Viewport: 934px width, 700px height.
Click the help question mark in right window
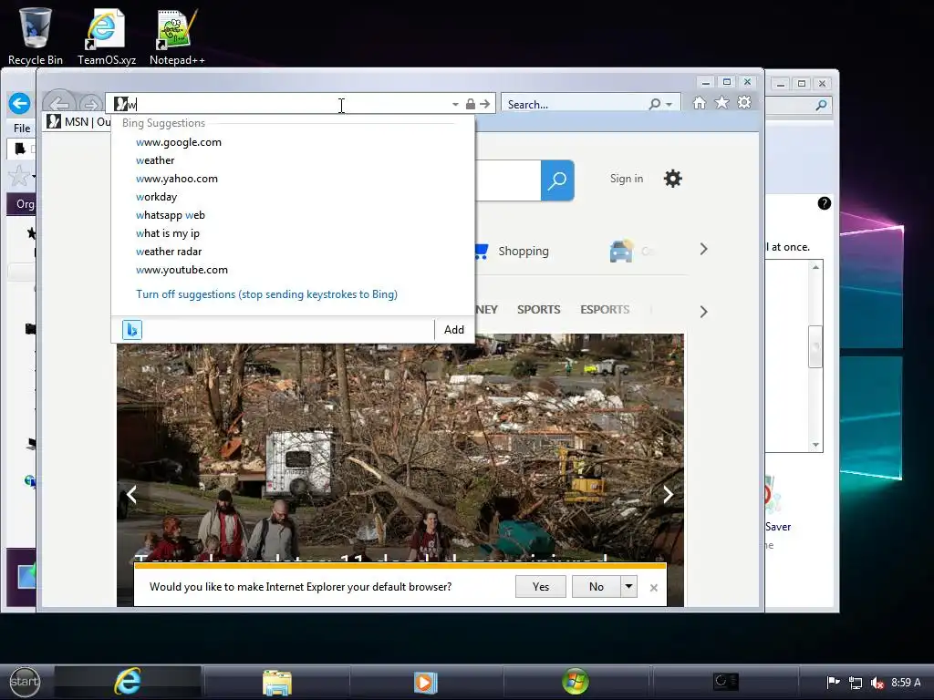[x=824, y=203]
